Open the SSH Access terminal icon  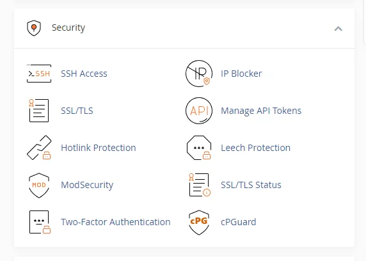(x=39, y=74)
